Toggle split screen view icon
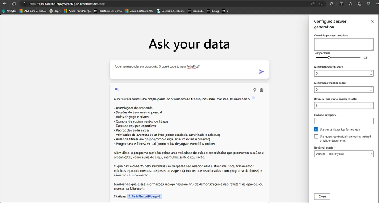The width and height of the screenshot is (379, 203). 341,4
